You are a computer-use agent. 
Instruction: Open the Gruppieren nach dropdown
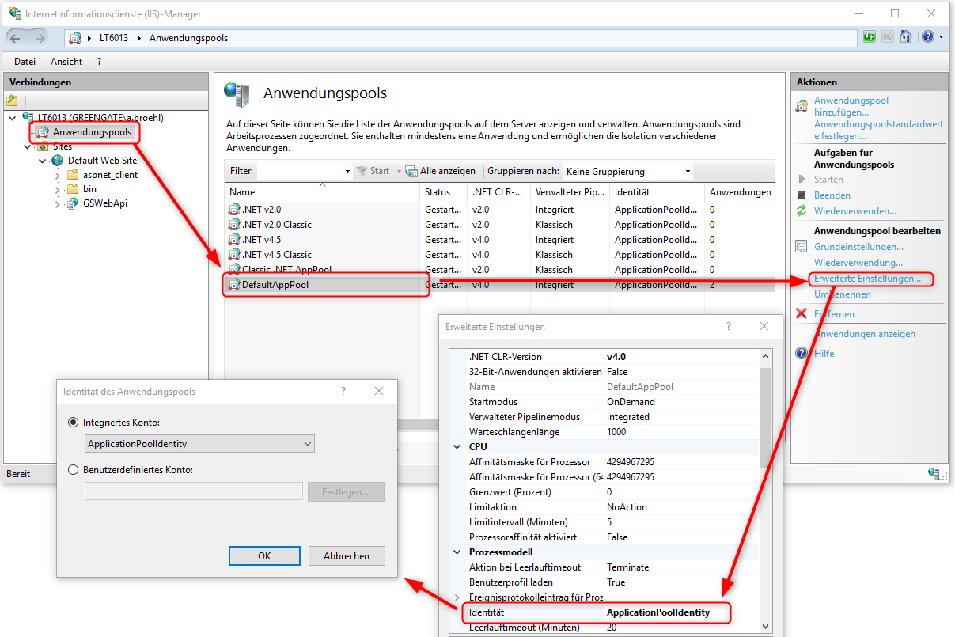click(x=687, y=172)
